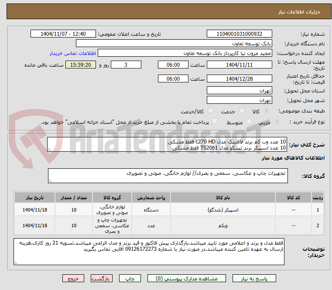Click the deadline date field 1404/11/11
This screenshot has width=332, height=290.
point(239,65)
